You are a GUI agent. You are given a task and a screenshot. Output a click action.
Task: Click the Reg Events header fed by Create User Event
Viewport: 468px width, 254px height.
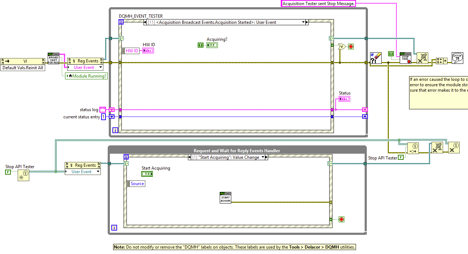click(83, 165)
